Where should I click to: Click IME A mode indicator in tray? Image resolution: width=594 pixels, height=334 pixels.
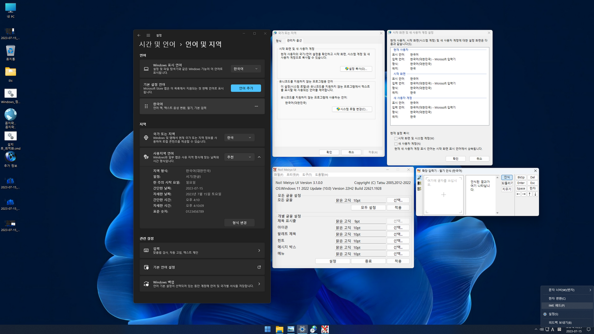tap(553, 329)
